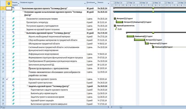
Task: Select task 'Защитить проект в назначенное время'
Action: point(48,97)
